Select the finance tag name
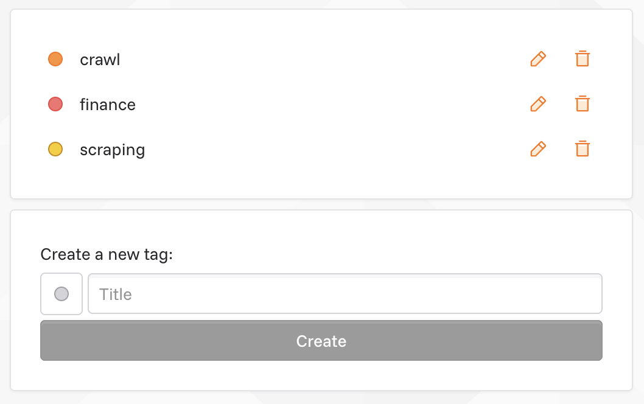 (108, 105)
